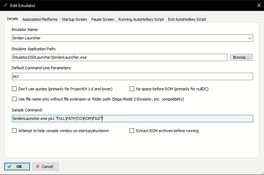Toggle Use file name only checkbox
The width and height of the screenshot is (264, 175).
click(x=14, y=99)
